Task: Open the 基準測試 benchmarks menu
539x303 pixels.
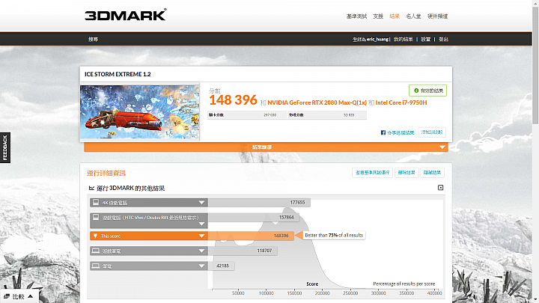Action: (x=356, y=16)
